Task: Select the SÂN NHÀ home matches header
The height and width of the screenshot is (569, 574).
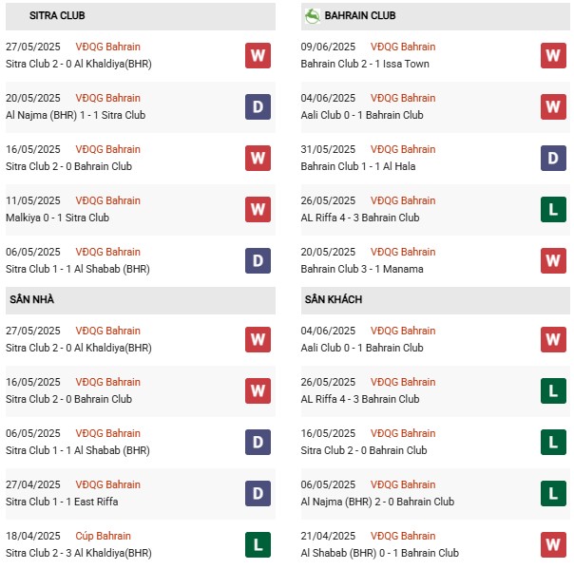Action: point(141,299)
